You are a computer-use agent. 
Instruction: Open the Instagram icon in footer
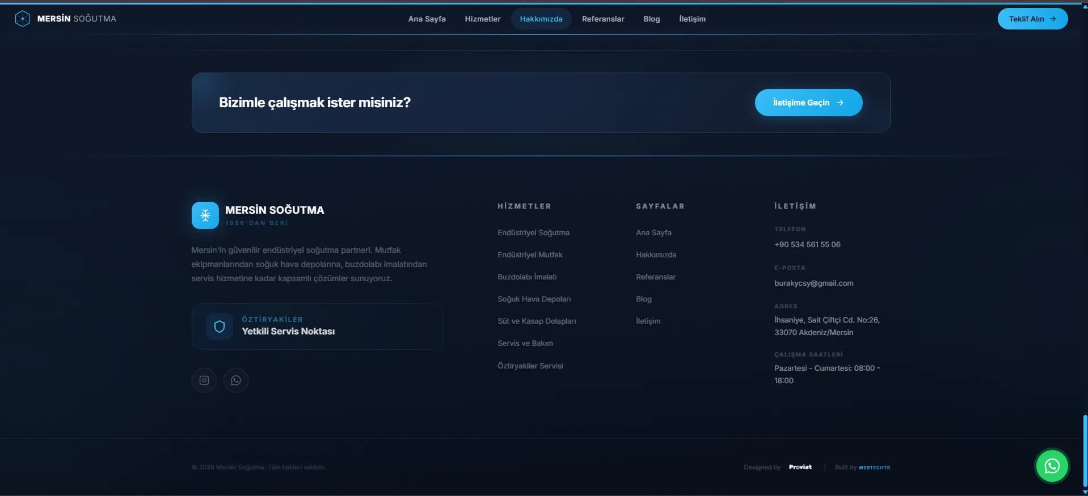[x=204, y=380]
